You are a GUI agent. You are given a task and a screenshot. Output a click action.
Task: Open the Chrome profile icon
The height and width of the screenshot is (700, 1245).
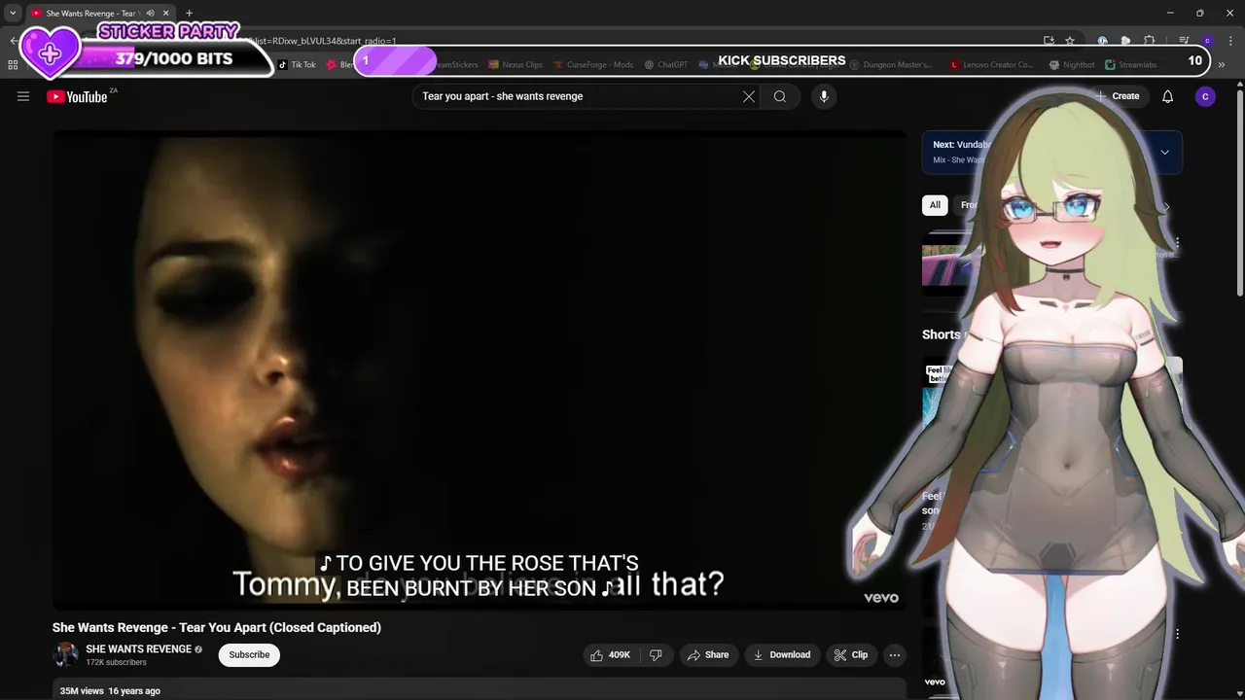[1207, 41]
